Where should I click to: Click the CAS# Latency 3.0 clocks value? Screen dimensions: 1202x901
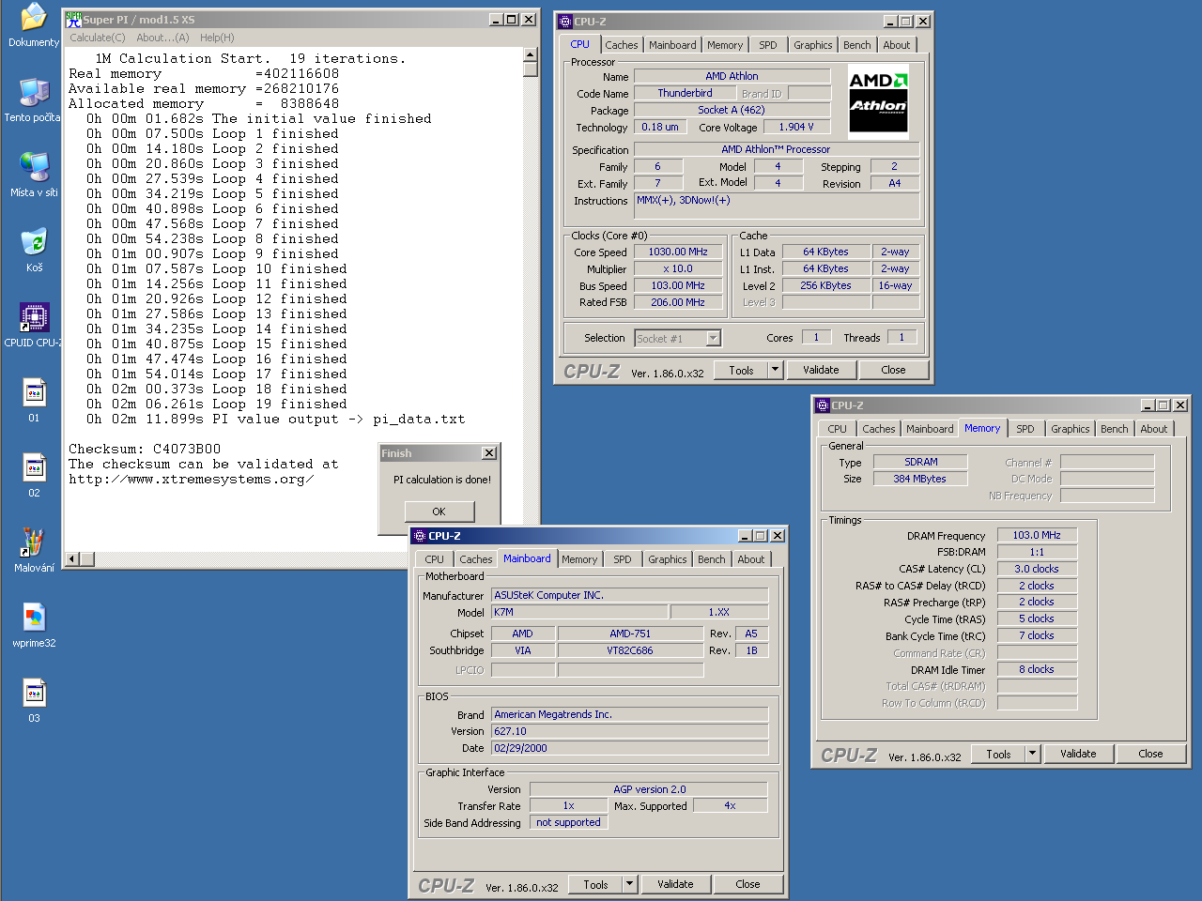tap(1037, 569)
